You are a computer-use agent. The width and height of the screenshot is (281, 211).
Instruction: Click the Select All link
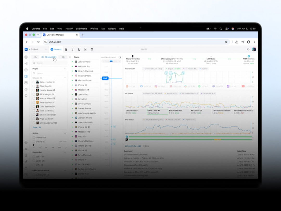click(37, 127)
